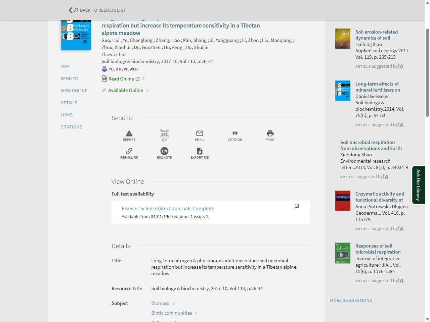Open Elsevier ScienceDirect Journals Complete link
Screen dimensions: 430x322
pos(168,209)
